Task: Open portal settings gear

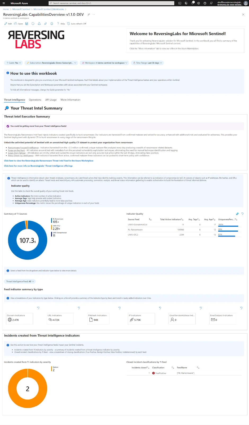Action: pos(199,3)
